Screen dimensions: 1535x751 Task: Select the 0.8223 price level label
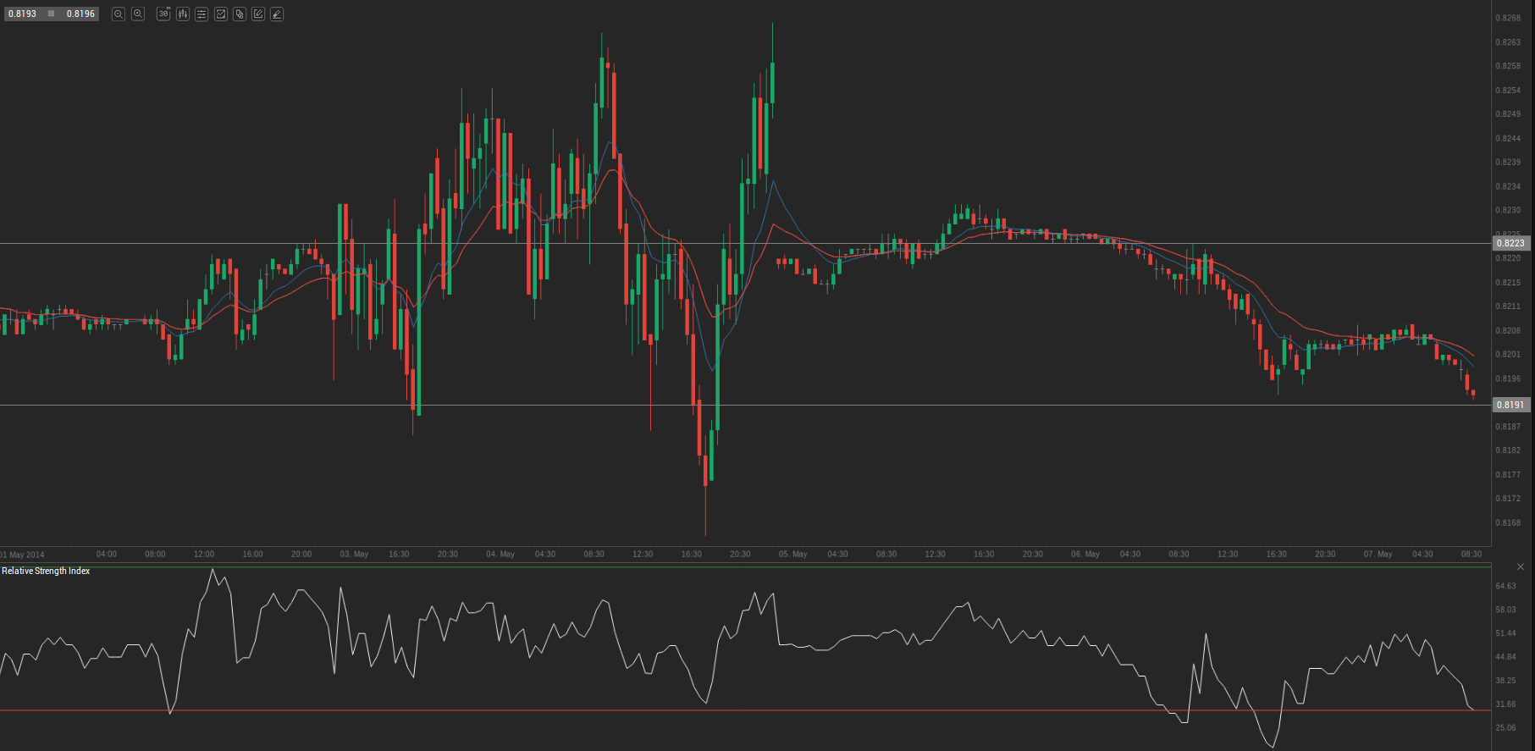click(1510, 243)
